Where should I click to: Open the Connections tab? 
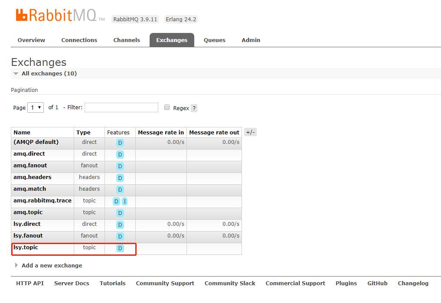[x=79, y=40]
